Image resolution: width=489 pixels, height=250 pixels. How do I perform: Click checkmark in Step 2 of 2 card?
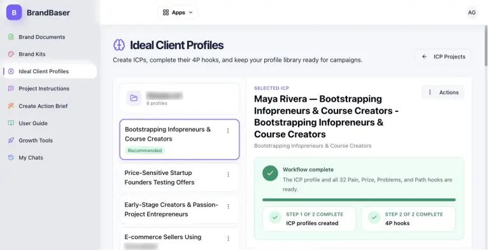click(374, 218)
